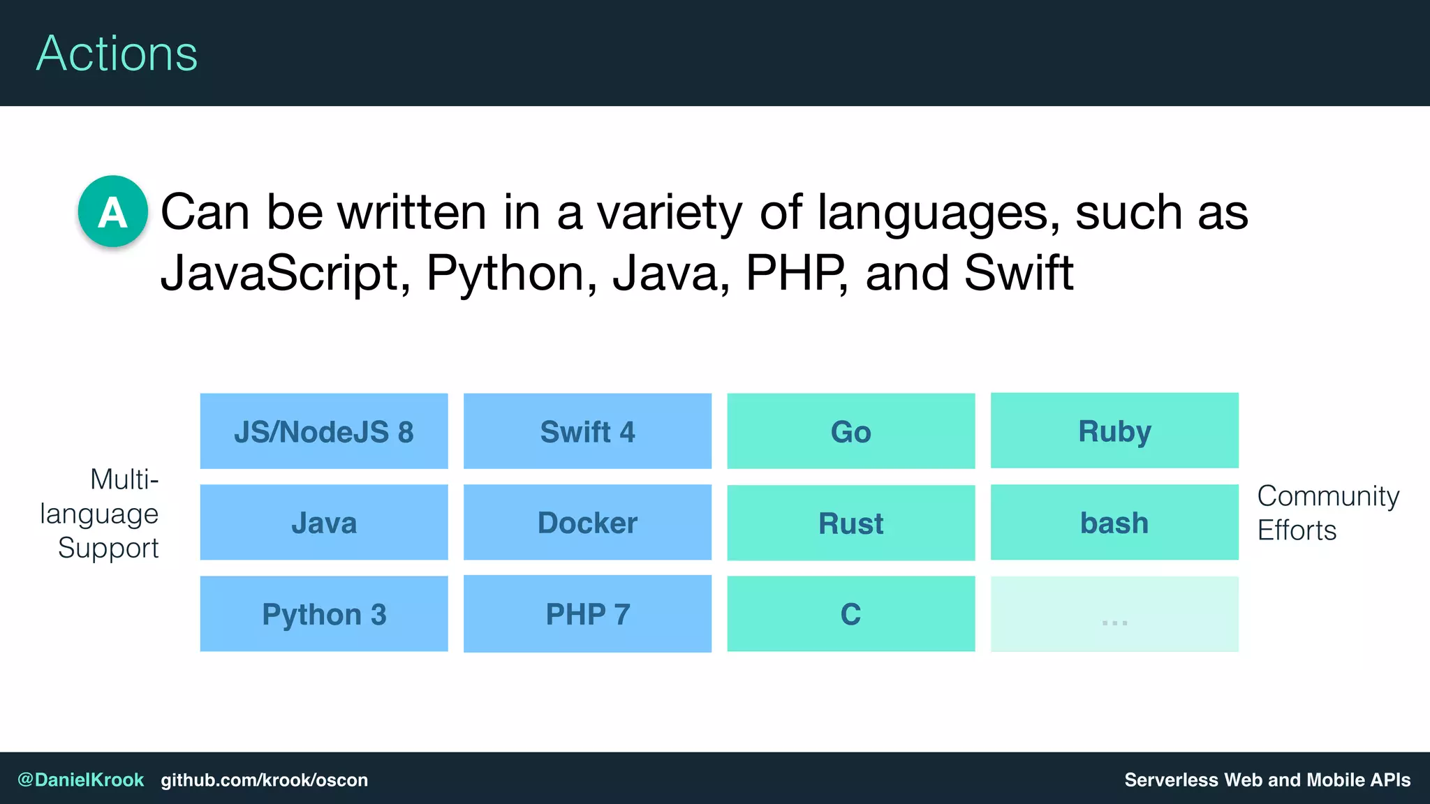Click the Multi-language Support label

click(100, 513)
